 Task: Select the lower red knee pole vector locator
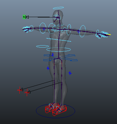pos(27,92)
